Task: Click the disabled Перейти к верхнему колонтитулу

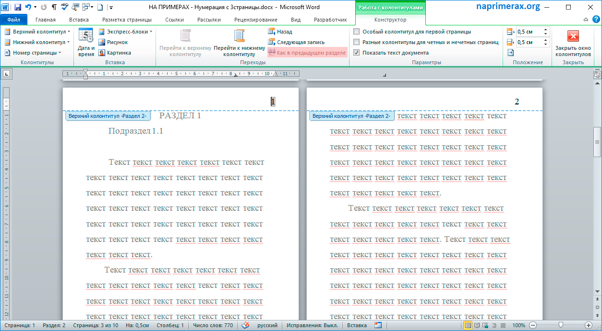Action: pyautogui.click(x=185, y=43)
